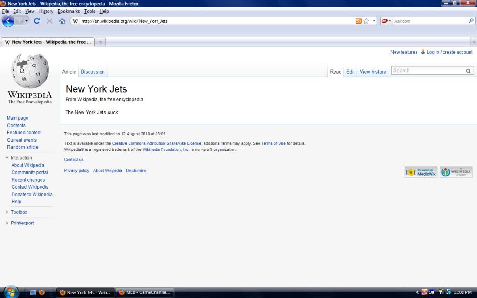Screen dimensions: 477x298
Task: Open a Random article
Action: point(22,147)
